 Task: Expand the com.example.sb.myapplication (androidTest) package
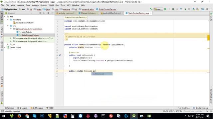pyautogui.click(x=11, y=38)
